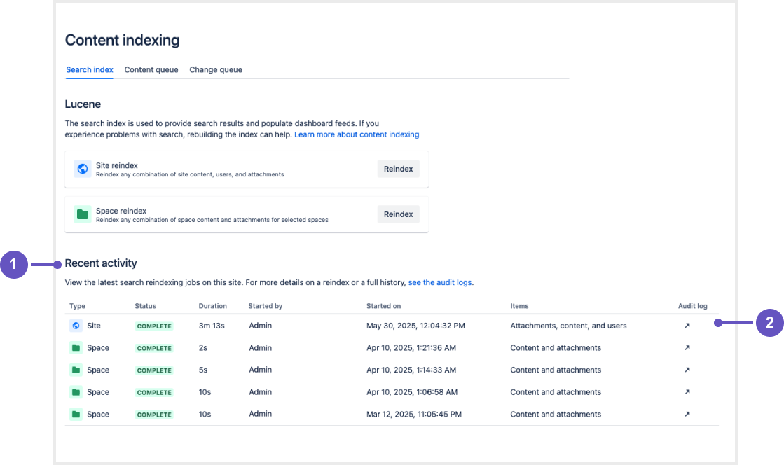Open audit log arrow for Apr 10 1:21:36 AM row
This screenshot has width=784, height=465.
coord(687,348)
